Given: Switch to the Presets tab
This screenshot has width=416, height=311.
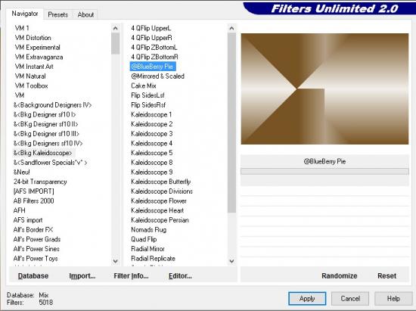Looking at the screenshot, I should pyautogui.click(x=57, y=14).
